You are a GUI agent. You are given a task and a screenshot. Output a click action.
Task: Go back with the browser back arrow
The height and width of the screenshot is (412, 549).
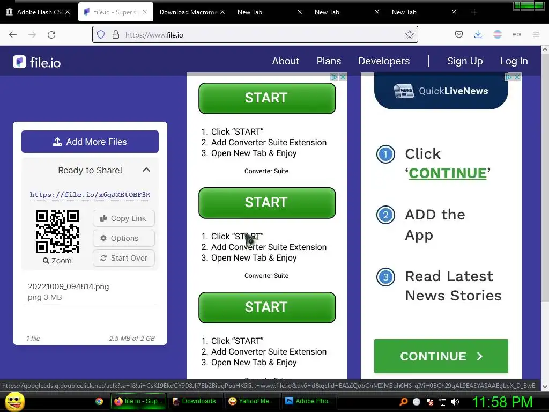click(13, 35)
